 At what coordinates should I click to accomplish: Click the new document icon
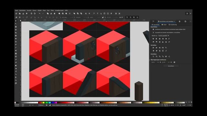16,14
